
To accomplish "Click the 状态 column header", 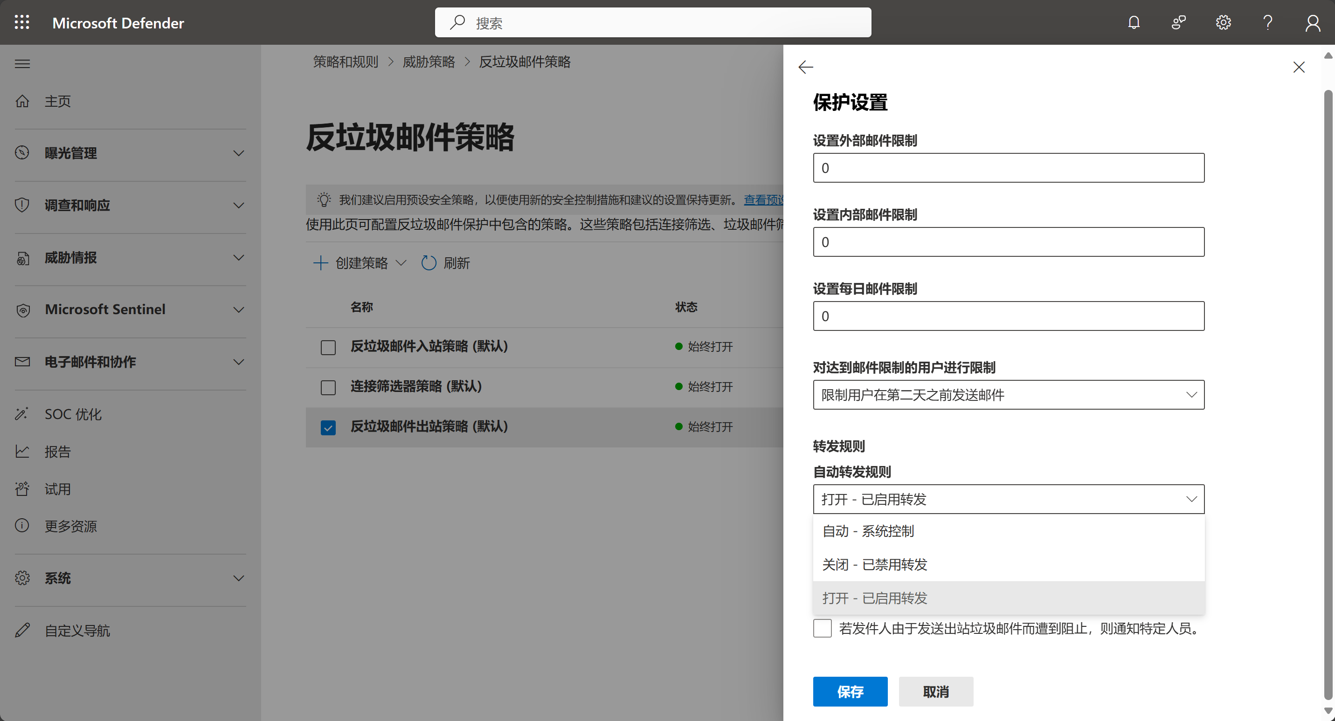I will 686,307.
